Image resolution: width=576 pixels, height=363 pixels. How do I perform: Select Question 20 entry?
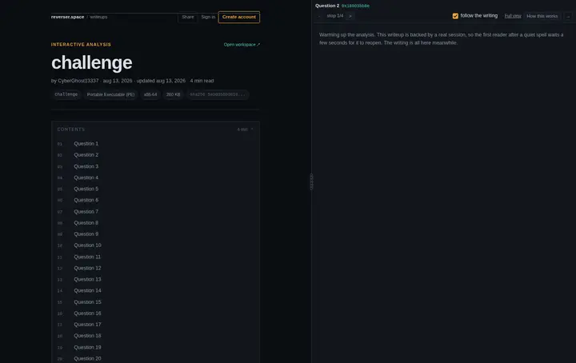pyautogui.click(x=87, y=358)
